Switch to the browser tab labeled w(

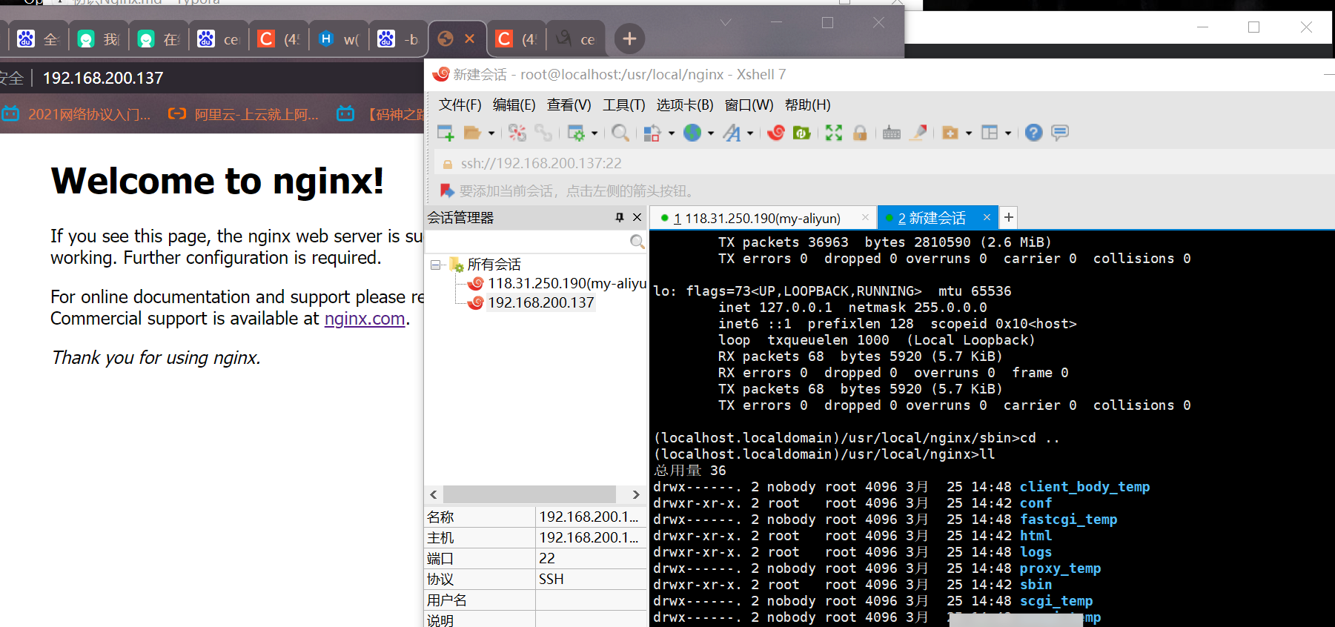pyautogui.click(x=338, y=39)
